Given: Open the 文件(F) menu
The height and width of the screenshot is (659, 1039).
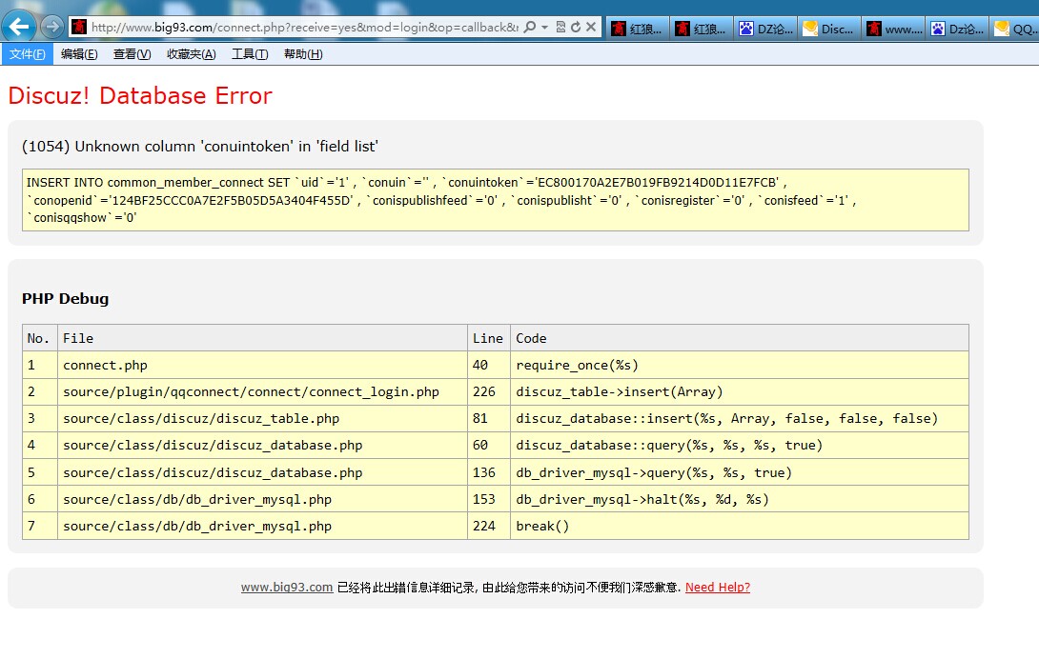Looking at the screenshot, I should click(27, 54).
